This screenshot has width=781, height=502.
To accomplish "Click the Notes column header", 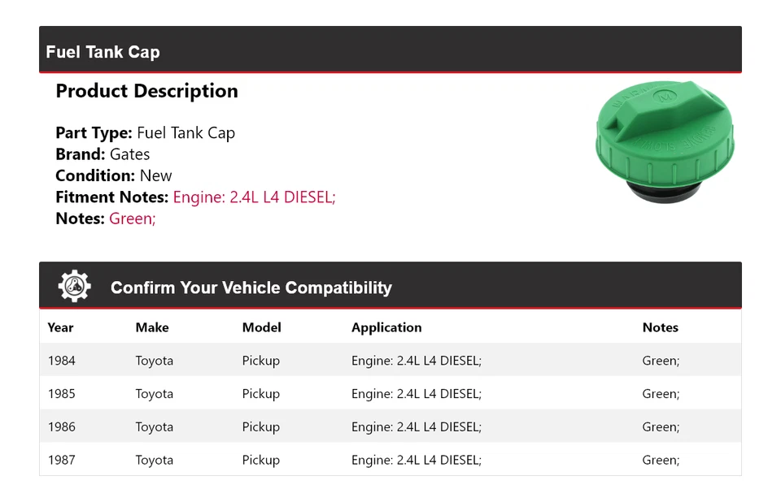I will pos(660,327).
